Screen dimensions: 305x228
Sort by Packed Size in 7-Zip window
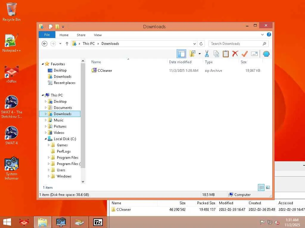tap(206, 203)
